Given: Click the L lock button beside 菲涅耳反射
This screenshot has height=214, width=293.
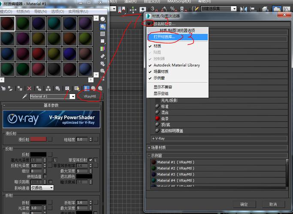Looking at the screenshot, I should (96, 160).
